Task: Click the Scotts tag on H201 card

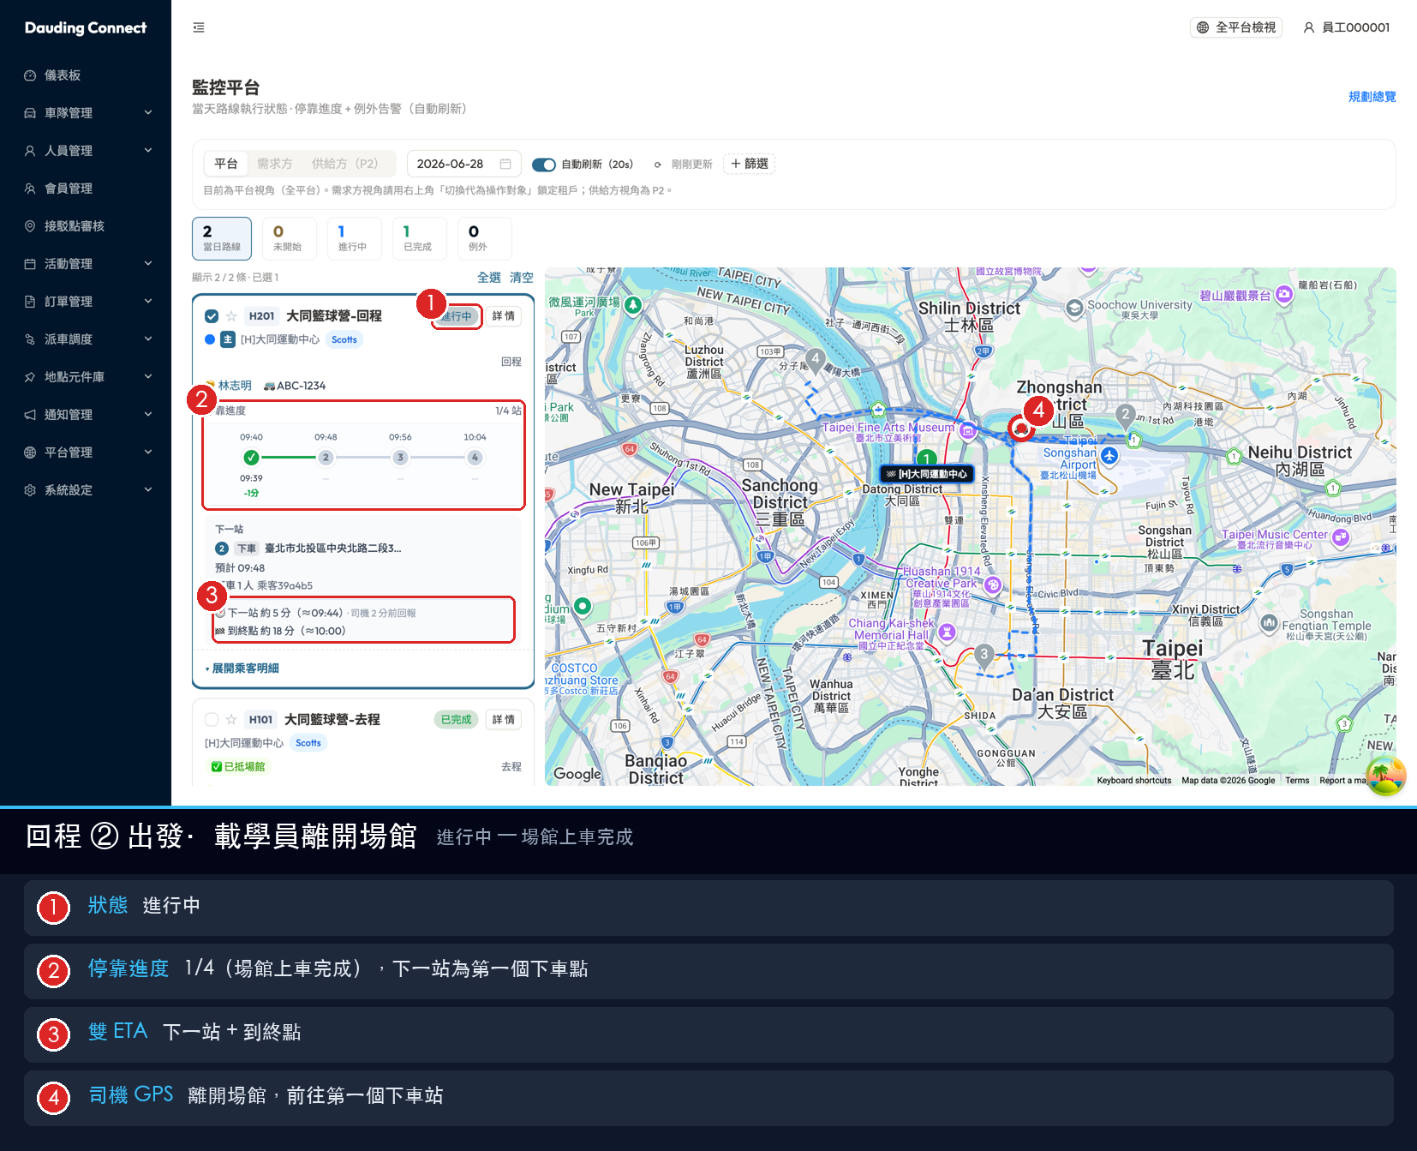Action: coord(344,340)
